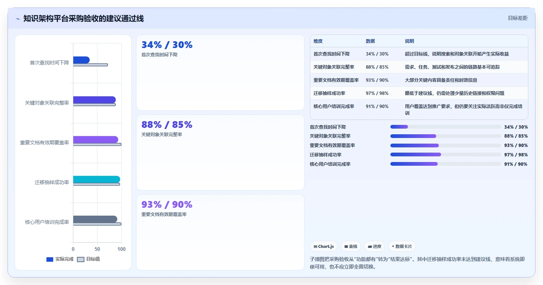Click the 迁移抽样成功率 progress bar

pos(446,154)
